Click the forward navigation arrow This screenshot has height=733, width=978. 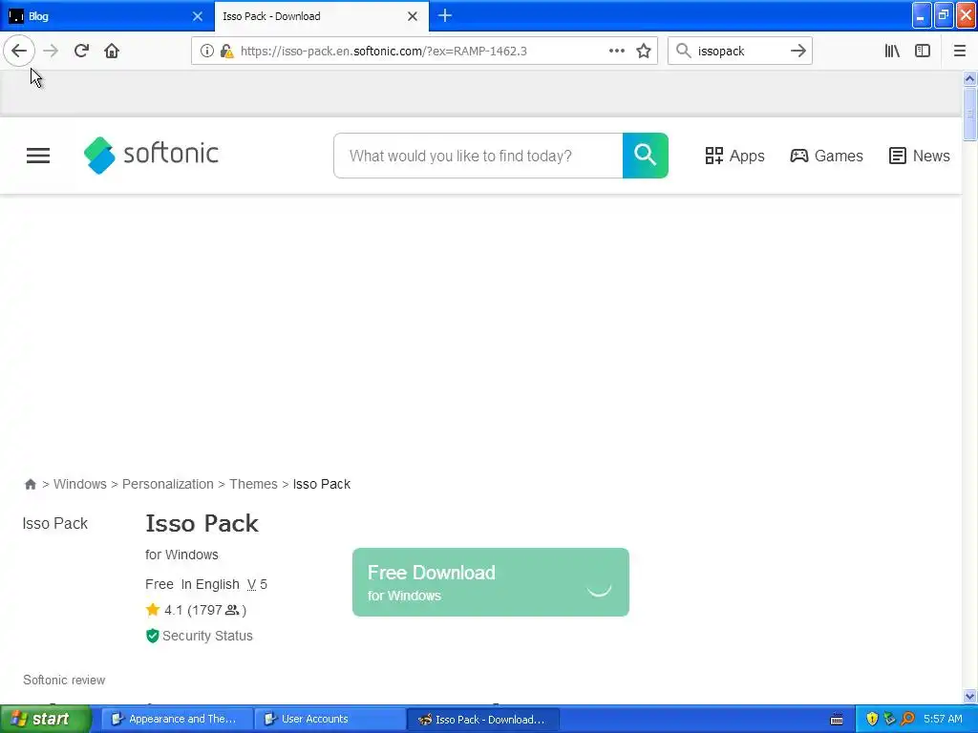pos(52,51)
